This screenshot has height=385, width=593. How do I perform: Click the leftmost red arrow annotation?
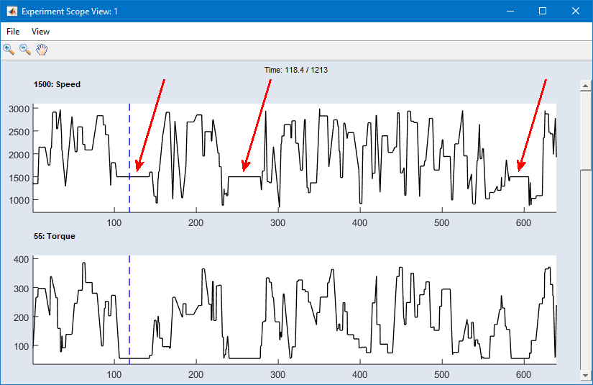[150, 126]
